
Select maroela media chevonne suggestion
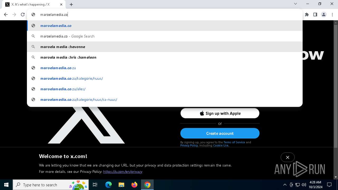(165, 47)
